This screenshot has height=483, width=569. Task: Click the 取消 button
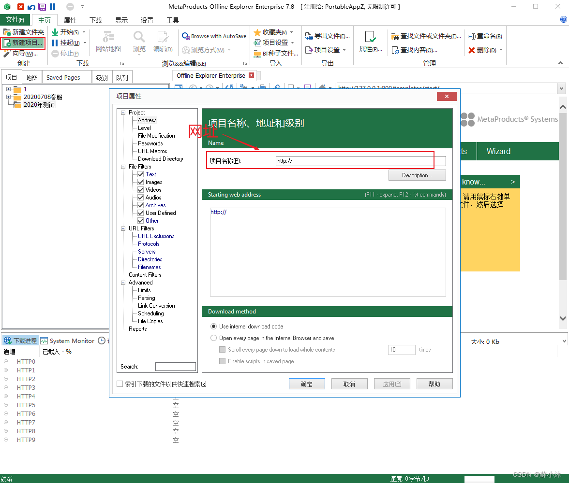(349, 384)
